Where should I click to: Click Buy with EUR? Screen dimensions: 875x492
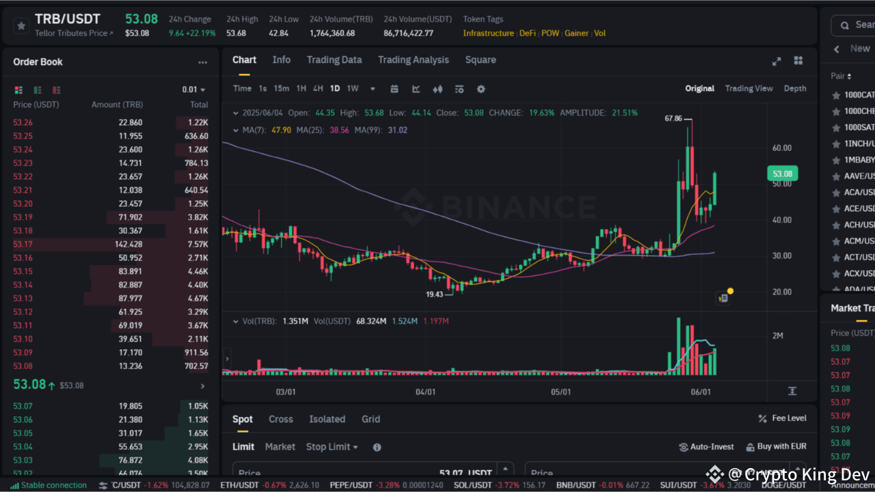[x=776, y=447]
